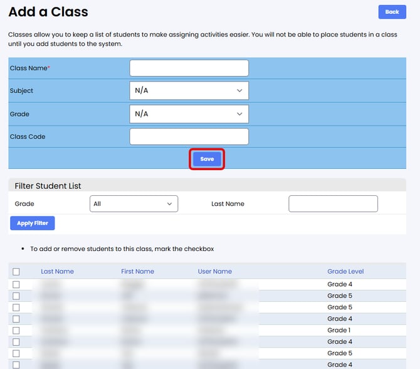Viewport: 420px width, 369px height.
Task: Check the last visible student row checkbox
Action: point(16,365)
